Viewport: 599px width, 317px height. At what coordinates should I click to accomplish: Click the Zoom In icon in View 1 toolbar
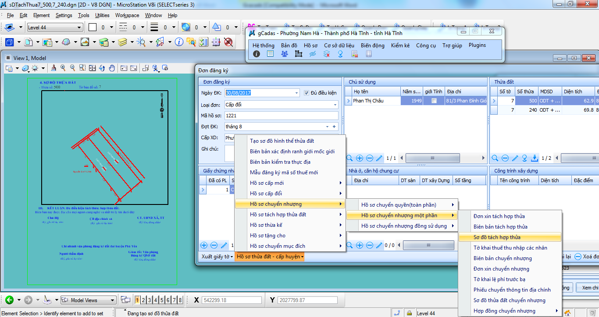(63, 68)
